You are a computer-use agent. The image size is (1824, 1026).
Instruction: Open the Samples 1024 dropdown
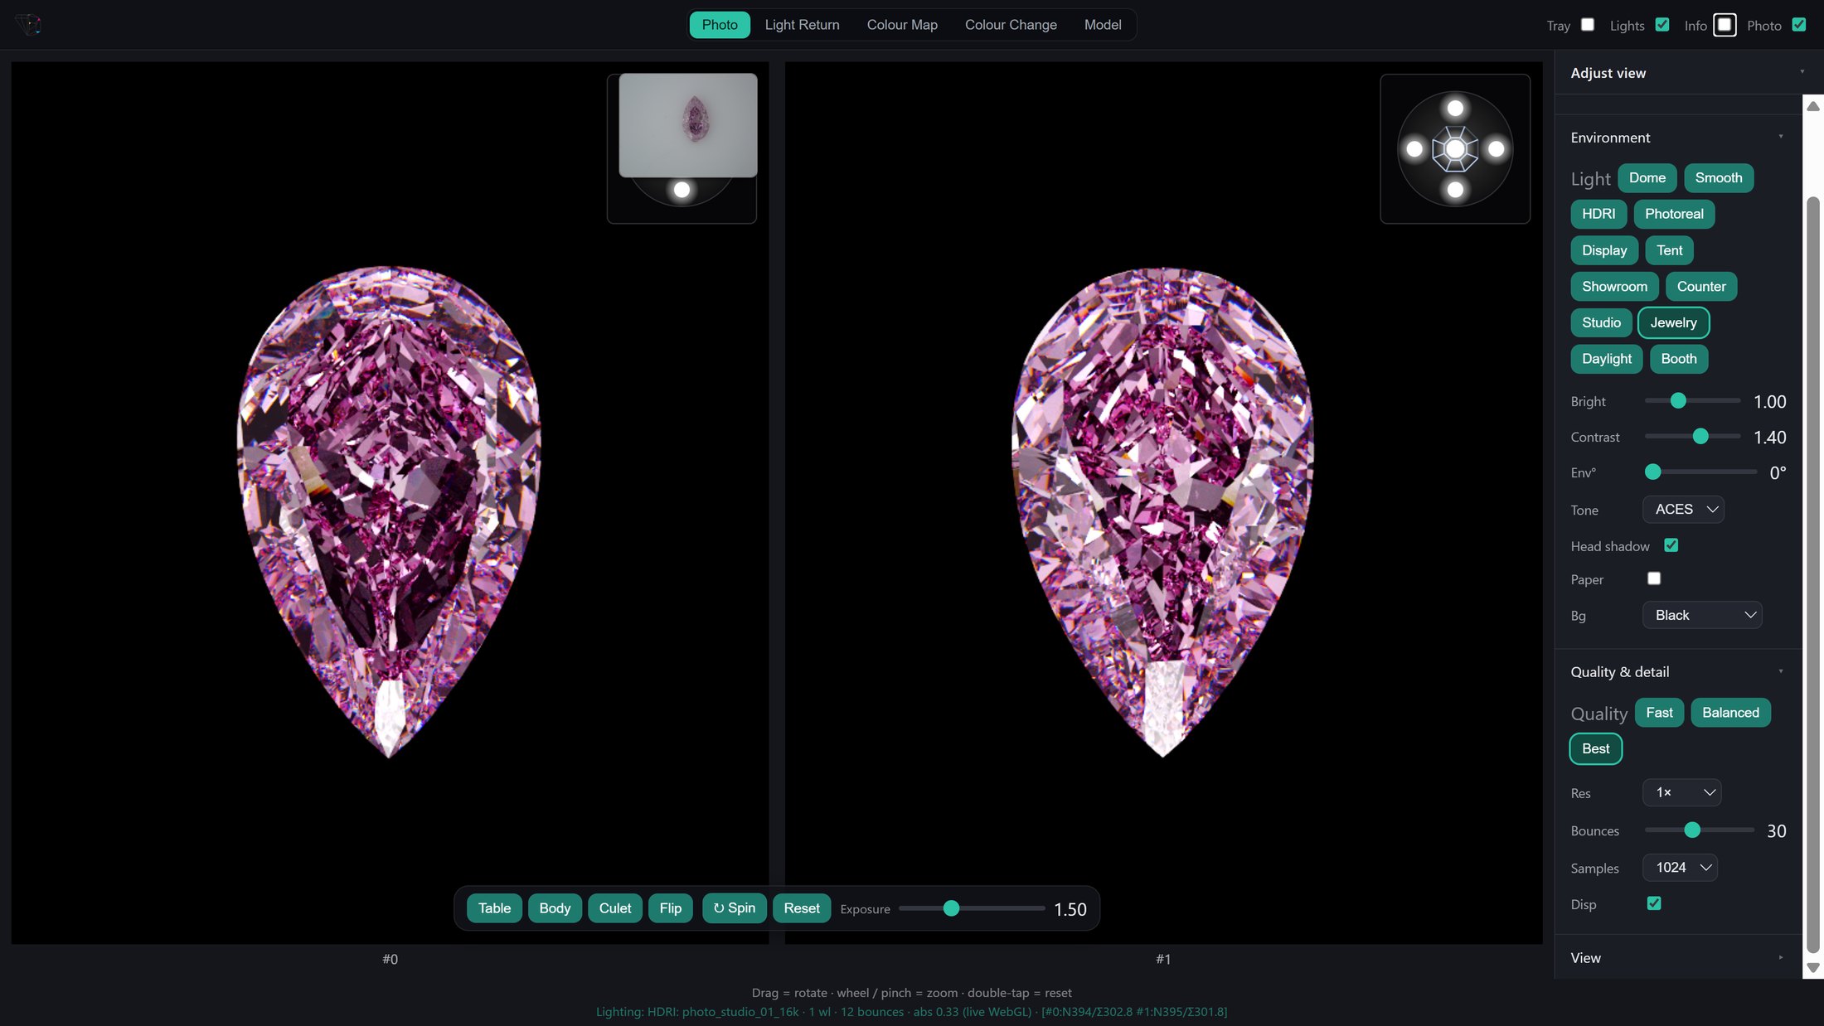point(1680,868)
